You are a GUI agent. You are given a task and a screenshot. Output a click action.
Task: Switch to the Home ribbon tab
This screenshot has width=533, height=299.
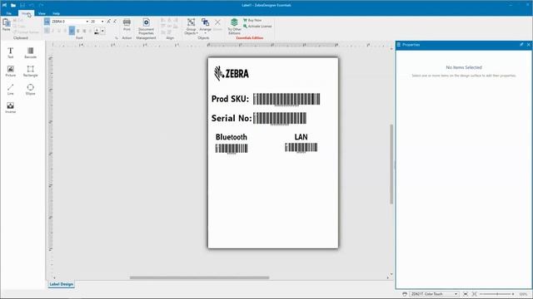[26, 13]
